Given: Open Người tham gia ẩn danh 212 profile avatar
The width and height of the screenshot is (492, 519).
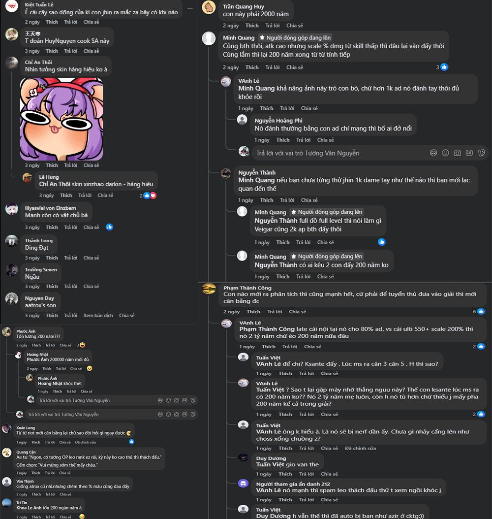Looking at the screenshot, I should [x=244, y=484].
